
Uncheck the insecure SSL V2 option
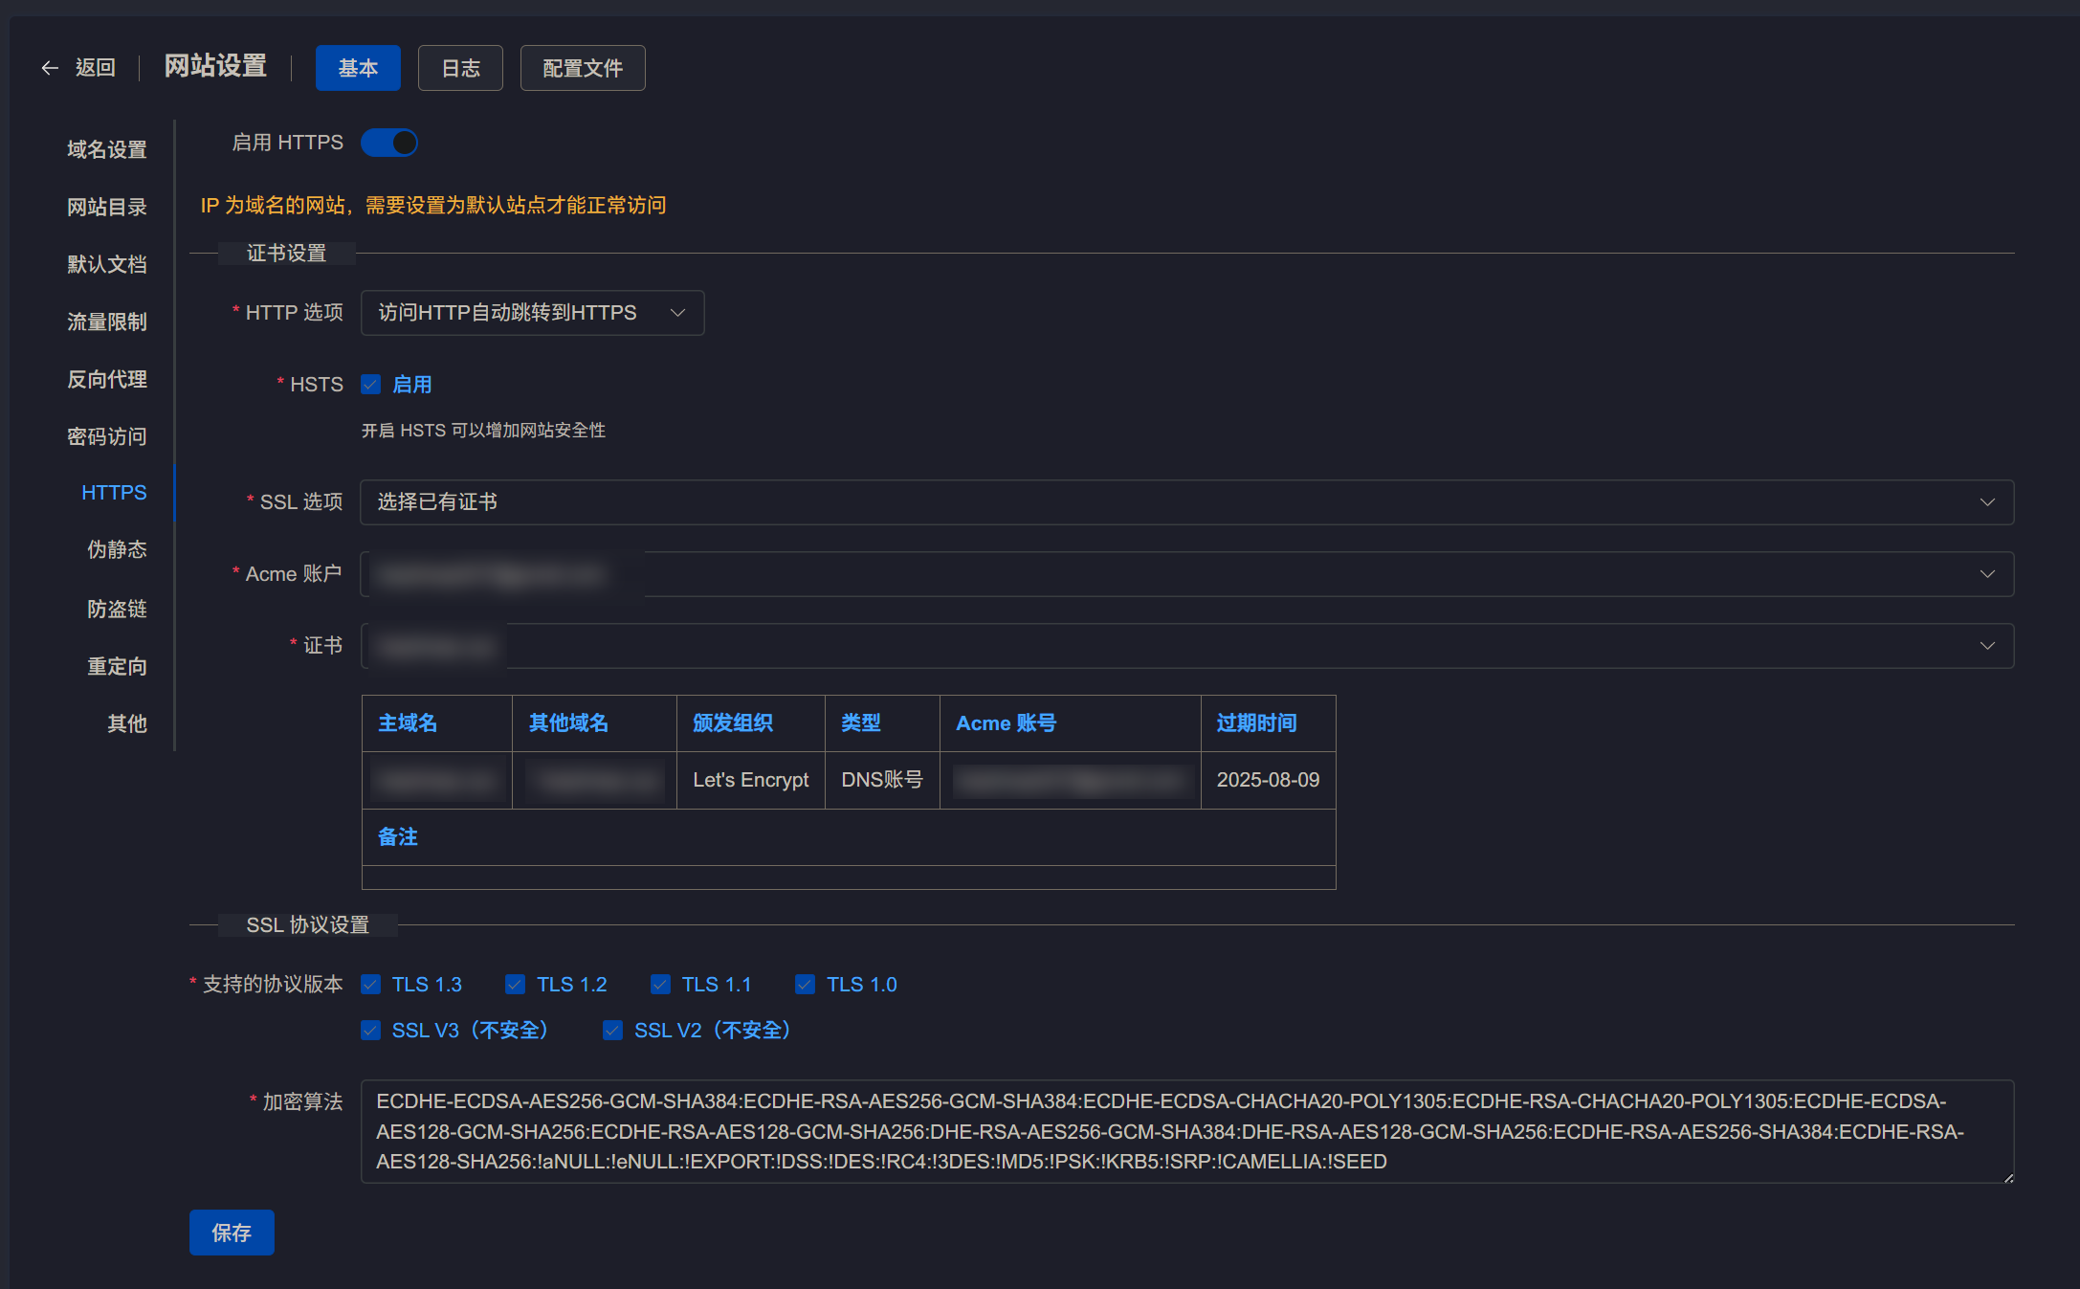pyautogui.click(x=613, y=1031)
